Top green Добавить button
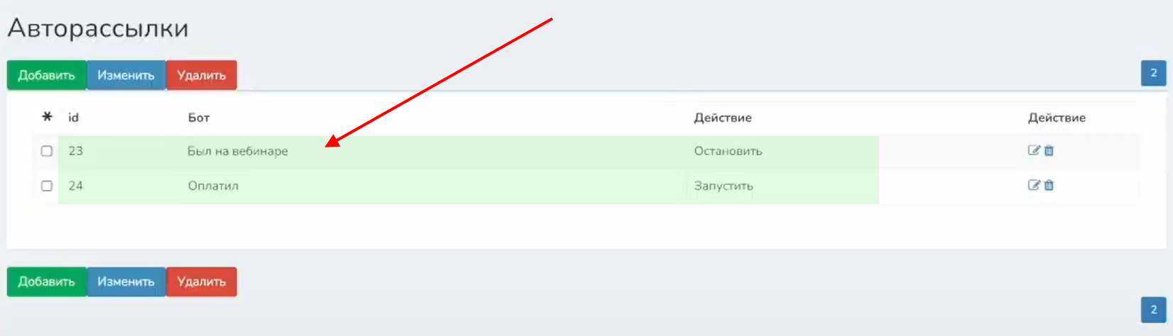This screenshot has width=1173, height=336. click(47, 75)
